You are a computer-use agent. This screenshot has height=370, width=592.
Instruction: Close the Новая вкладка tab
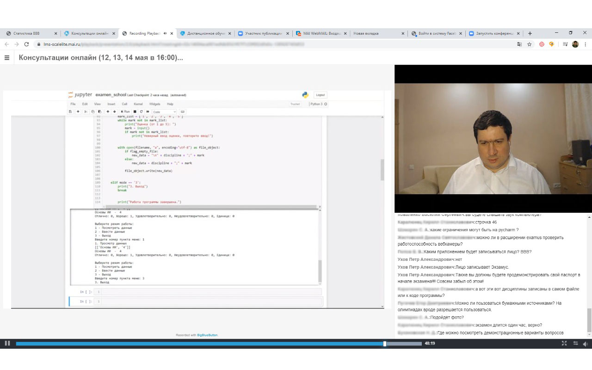tap(403, 33)
